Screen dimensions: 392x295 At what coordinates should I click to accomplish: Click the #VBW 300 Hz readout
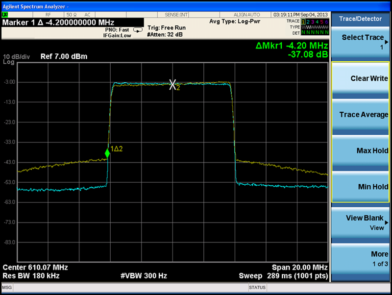tap(144, 276)
